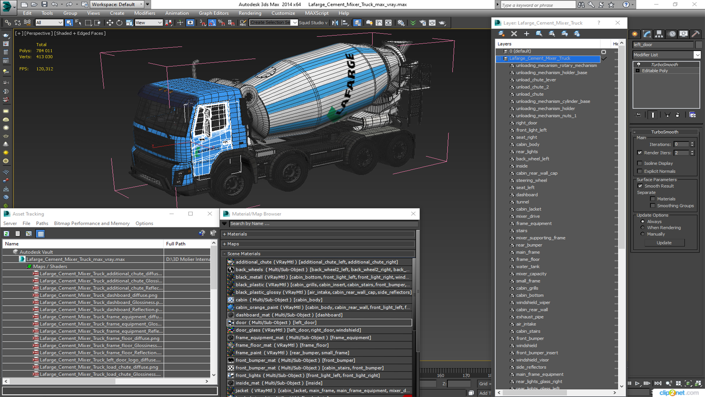Activate the Rotate tool
The width and height of the screenshot is (705, 397).
[x=119, y=23]
